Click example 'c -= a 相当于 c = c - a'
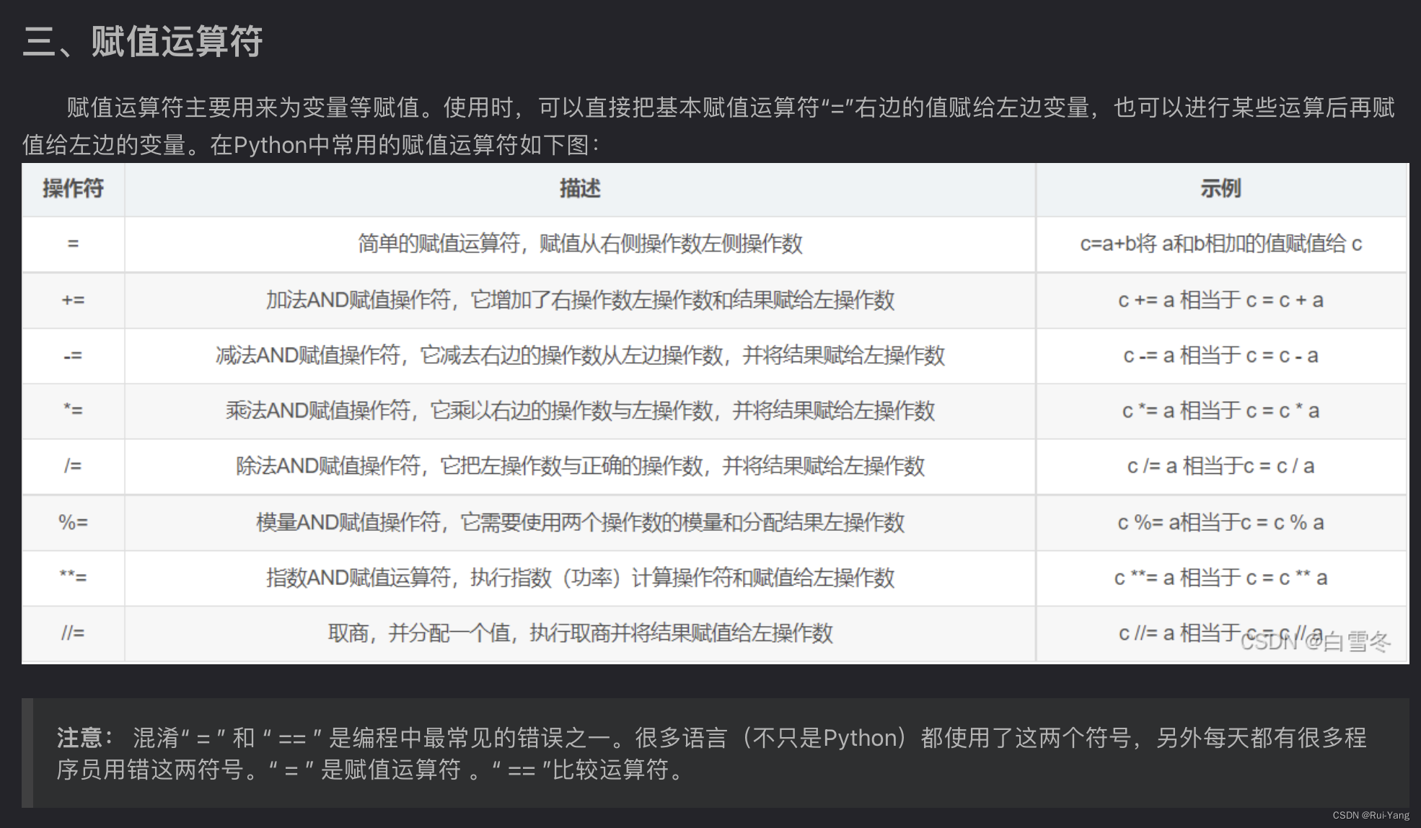Viewport: 1421px width, 828px height. click(1220, 356)
